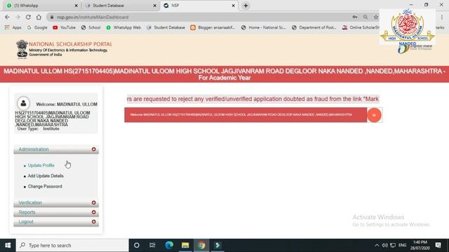Open Cortana circle icon on taskbar
Screen dimensions: 449x252
(137, 246)
